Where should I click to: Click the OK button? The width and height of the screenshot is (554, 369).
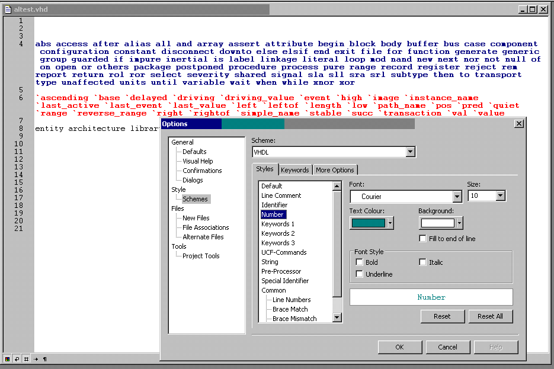point(399,347)
